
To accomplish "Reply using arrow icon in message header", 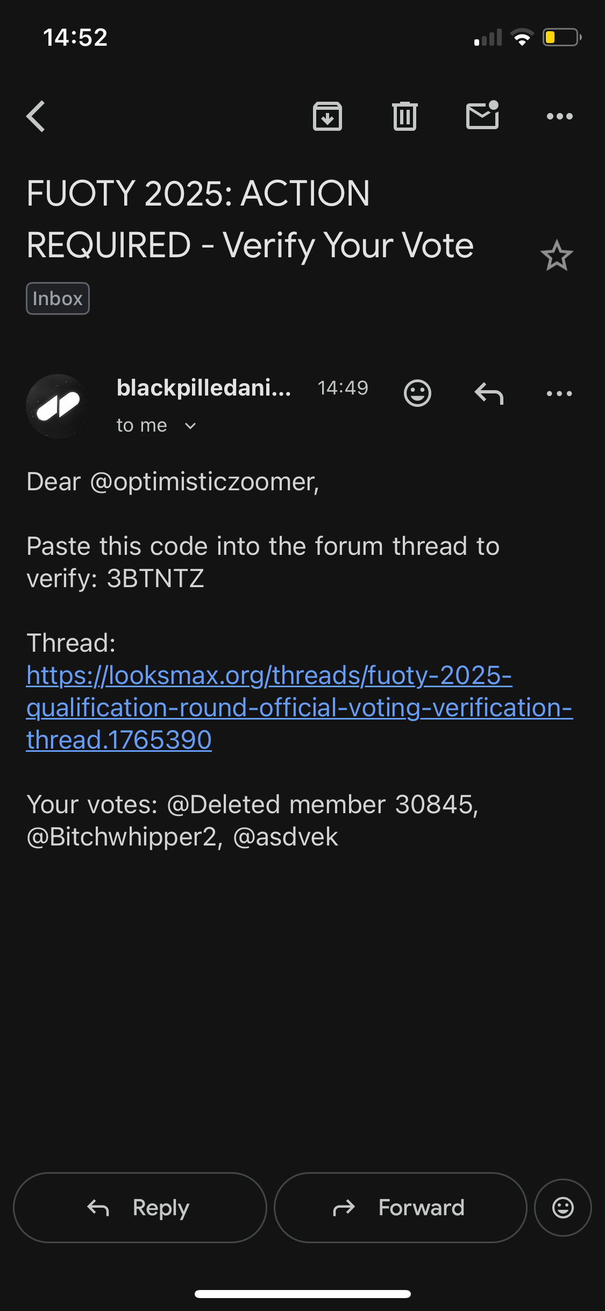I will [489, 393].
